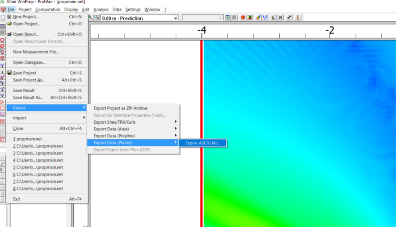The image size is (396, 227).
Task: Open the Computation menu
Action: (x=48, y=9)
